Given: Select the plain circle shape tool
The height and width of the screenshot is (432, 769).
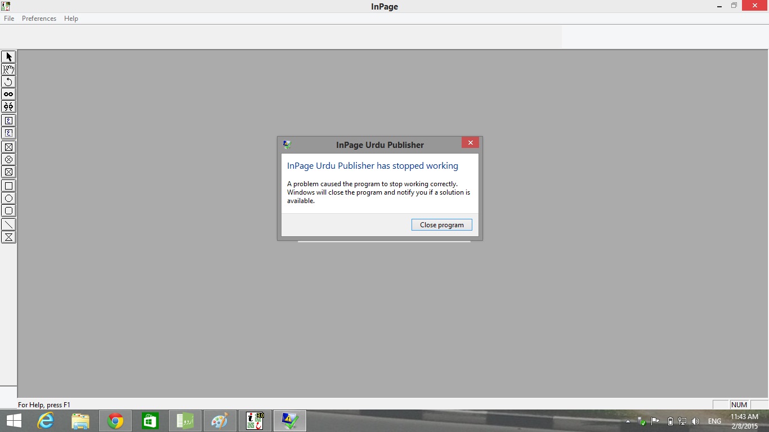Looking at the screenshot, I should [8, 198].
